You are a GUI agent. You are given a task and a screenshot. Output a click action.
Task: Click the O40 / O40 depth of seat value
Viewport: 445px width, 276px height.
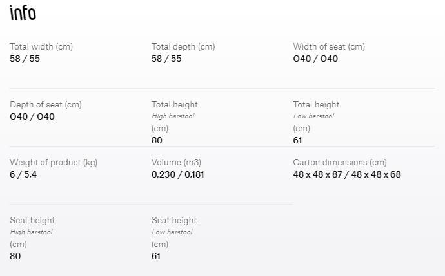coord(32,116)
